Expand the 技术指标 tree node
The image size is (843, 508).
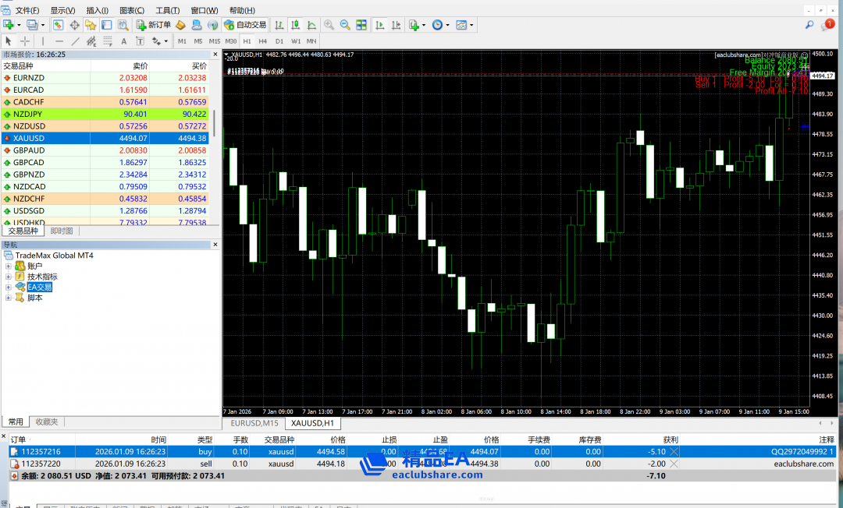click(x=9, y=277)
